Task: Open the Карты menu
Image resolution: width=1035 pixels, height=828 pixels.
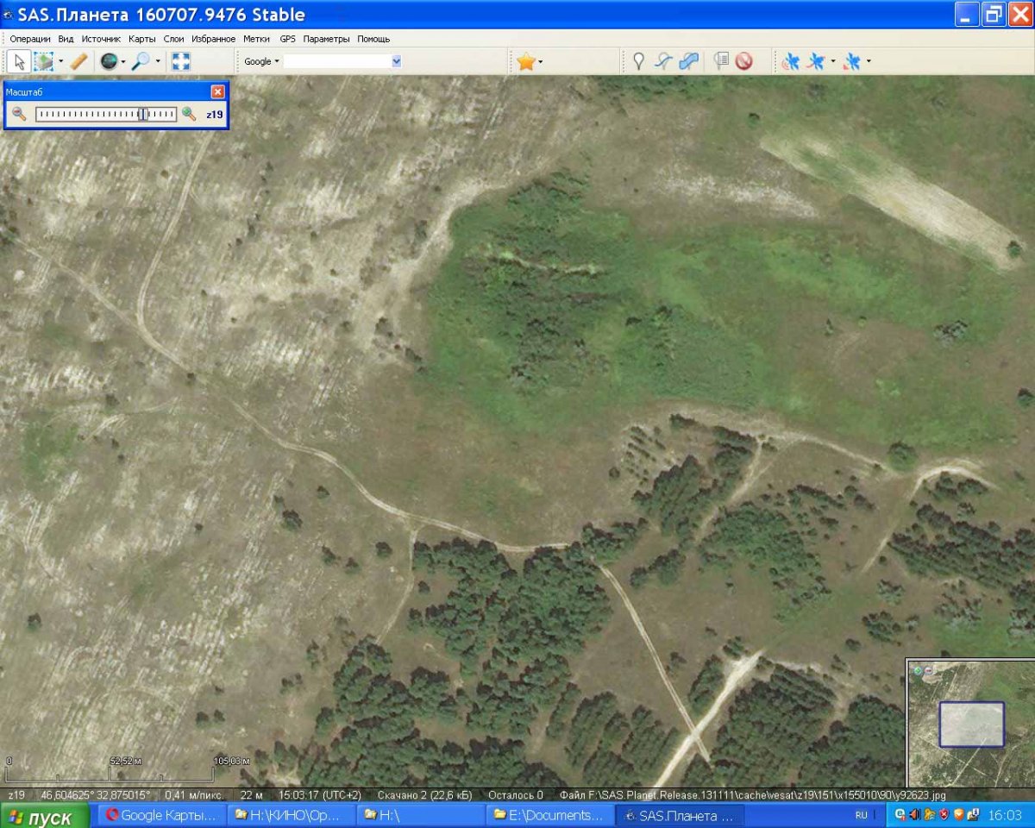Action: click(141, 39)
